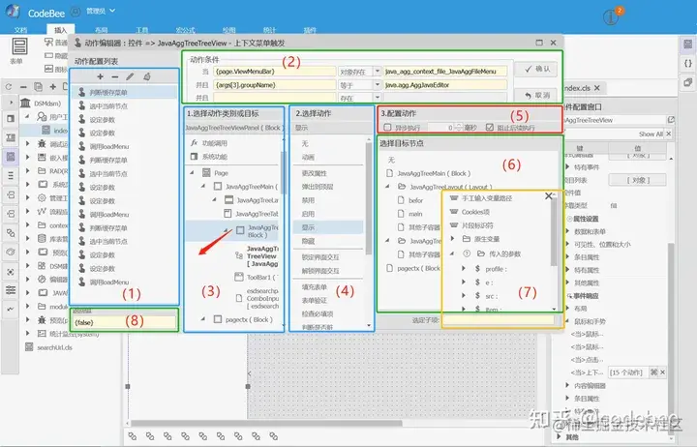Select the 隐藏 action
This screenshot has height=447, width=697.
pyautogui.click(x=328, y=241)
